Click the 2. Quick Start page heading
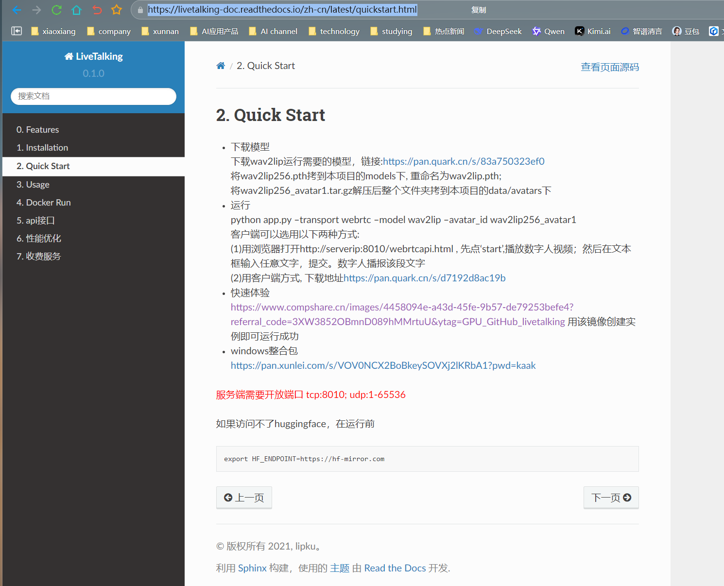Image resolution: width=724 pixels, height=586 pixels. click(x=271, y=115)
